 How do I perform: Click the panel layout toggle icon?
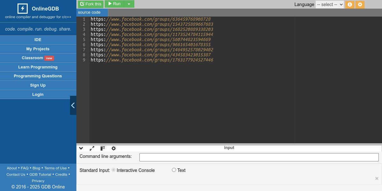(x=103, y=148)
